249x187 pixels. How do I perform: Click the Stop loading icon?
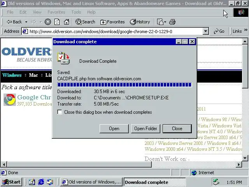pyautogui.click(x=48, y=22)
